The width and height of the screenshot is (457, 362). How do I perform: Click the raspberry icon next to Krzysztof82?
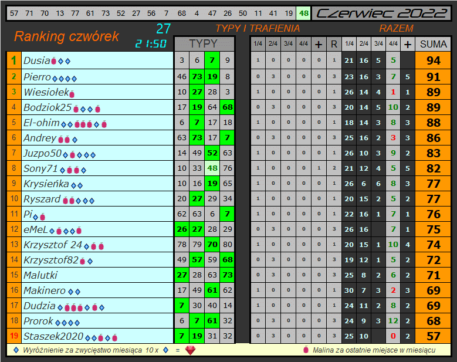[83, 261]
